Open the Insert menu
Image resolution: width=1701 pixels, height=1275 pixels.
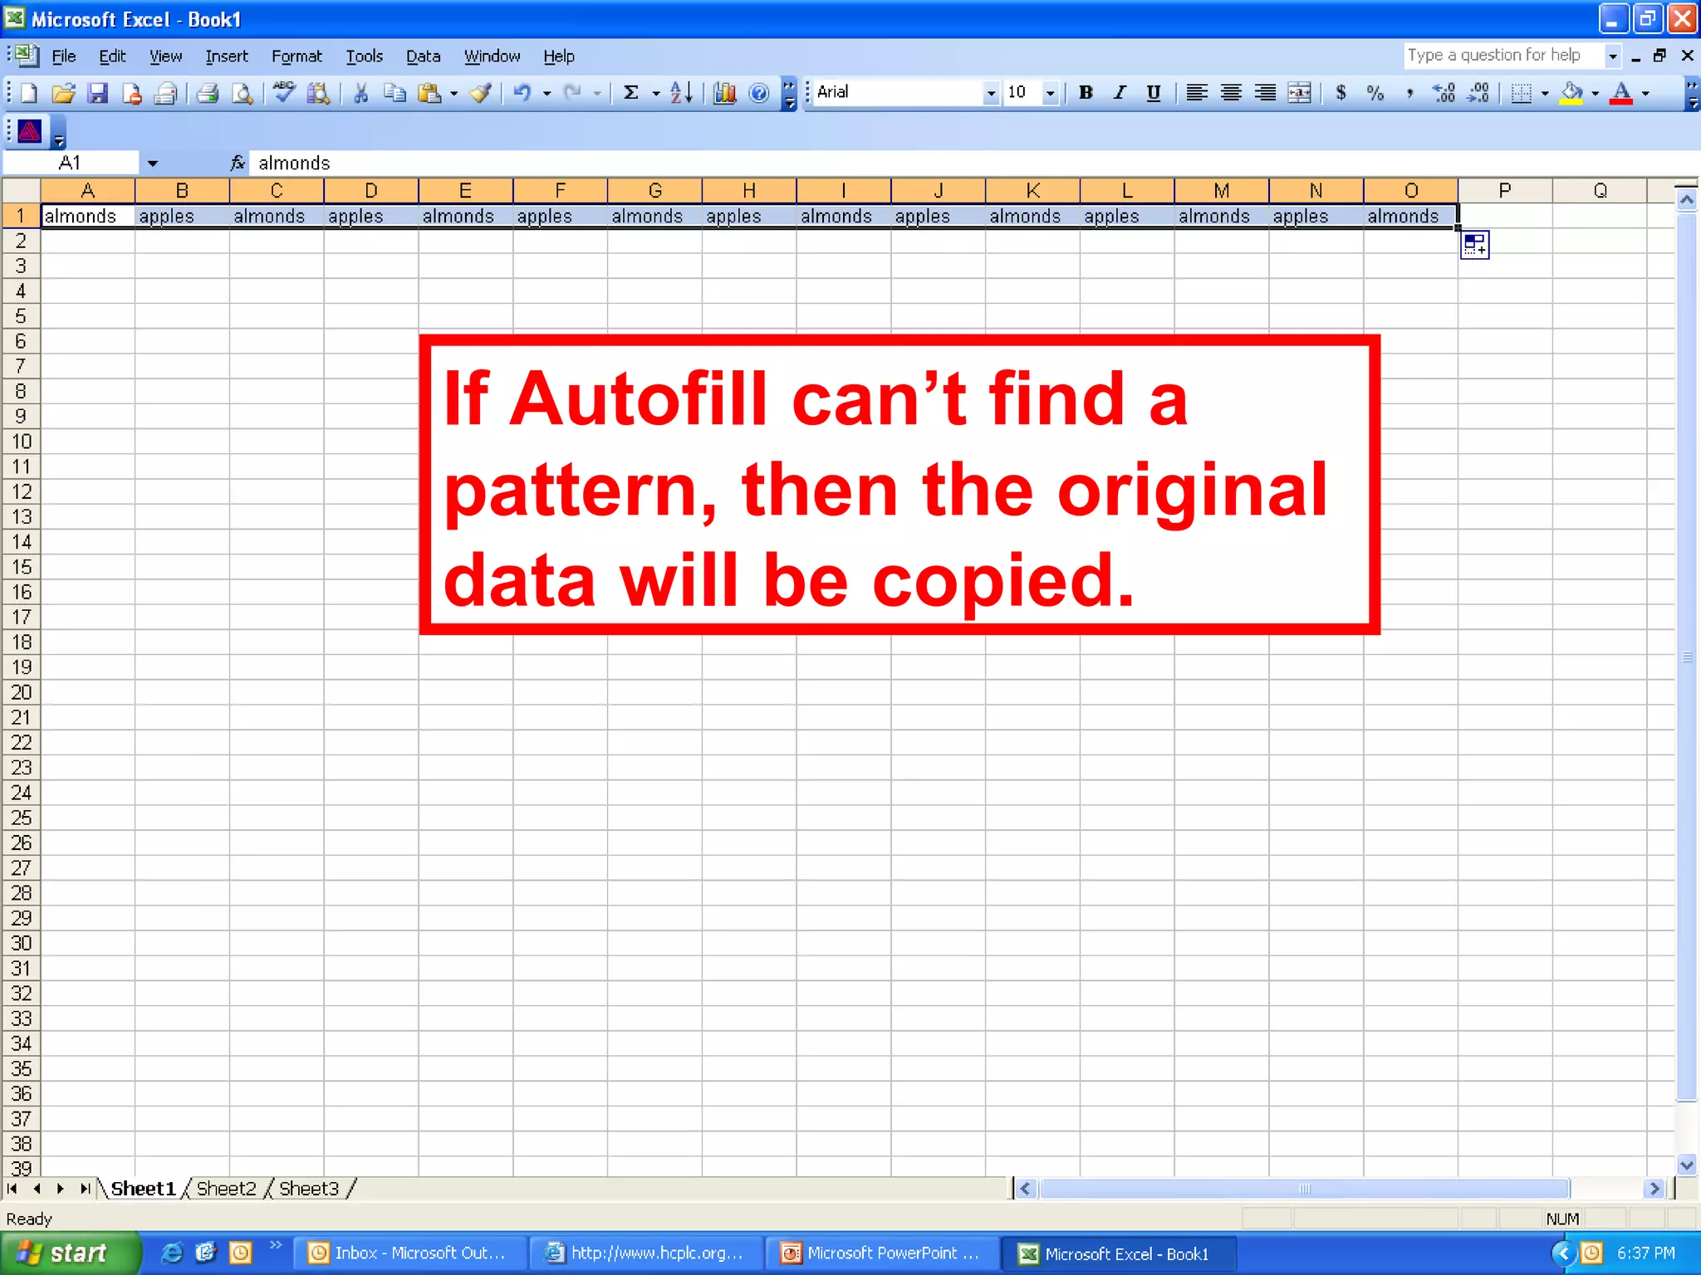coord(227,56)
